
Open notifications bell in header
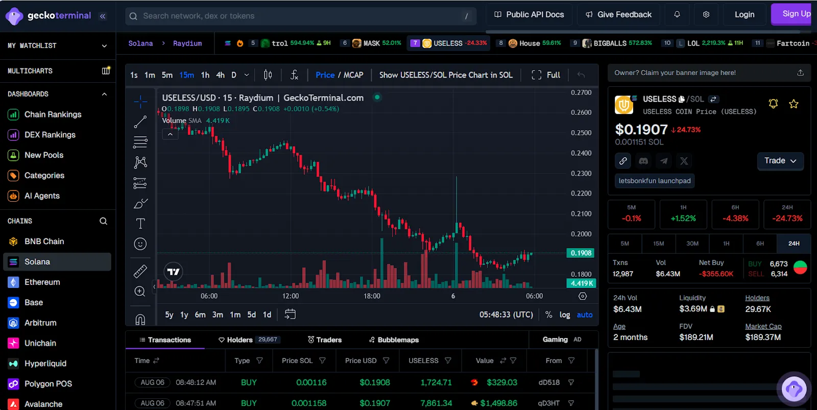(677, 14)
